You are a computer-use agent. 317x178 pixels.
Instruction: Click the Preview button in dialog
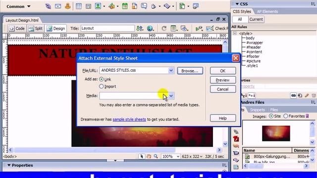click(223, 80)
